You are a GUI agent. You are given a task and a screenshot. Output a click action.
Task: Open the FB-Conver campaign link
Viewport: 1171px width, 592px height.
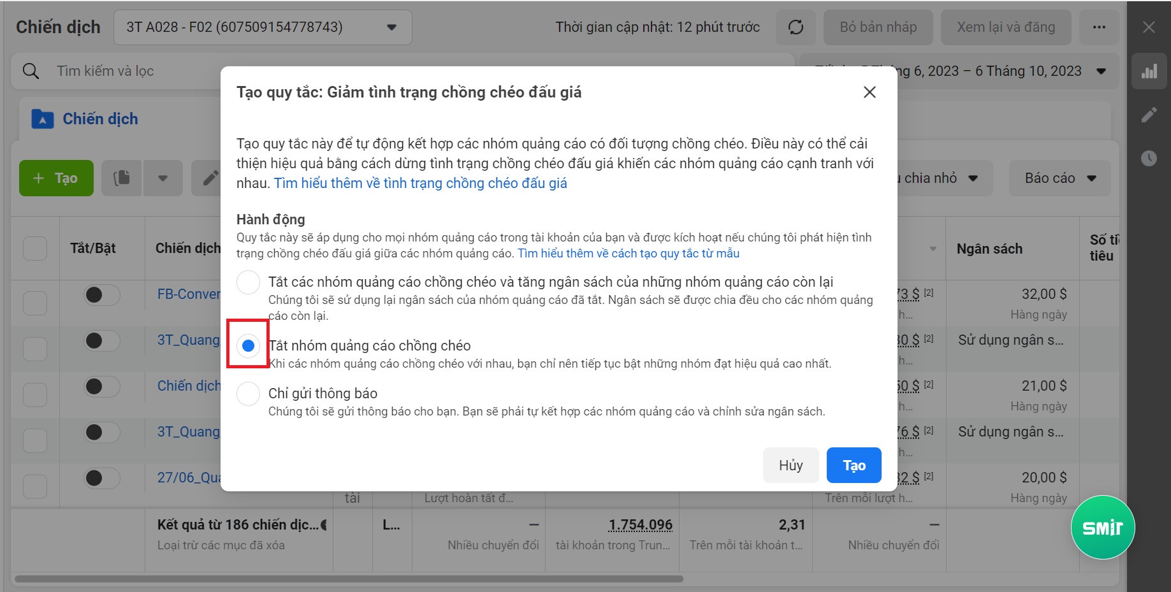[189, 294]
